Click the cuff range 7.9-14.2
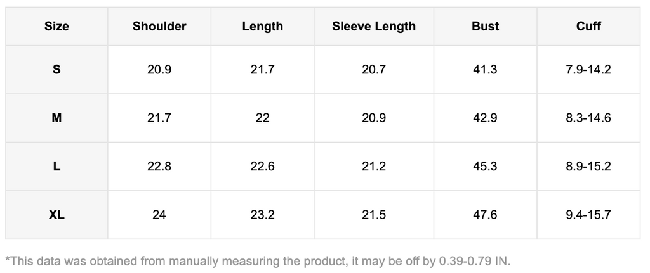The width and height of the screenshot is (650, 273). pos(588,70)
